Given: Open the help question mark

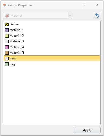Looking at the screenshot, I should click(x=84, y=5).
